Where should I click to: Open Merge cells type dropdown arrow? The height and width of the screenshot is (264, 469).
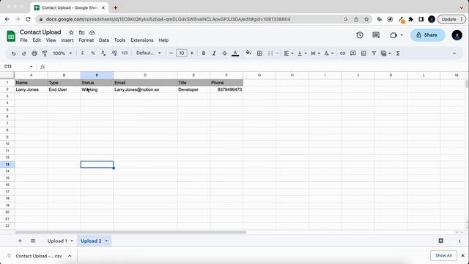277,54
